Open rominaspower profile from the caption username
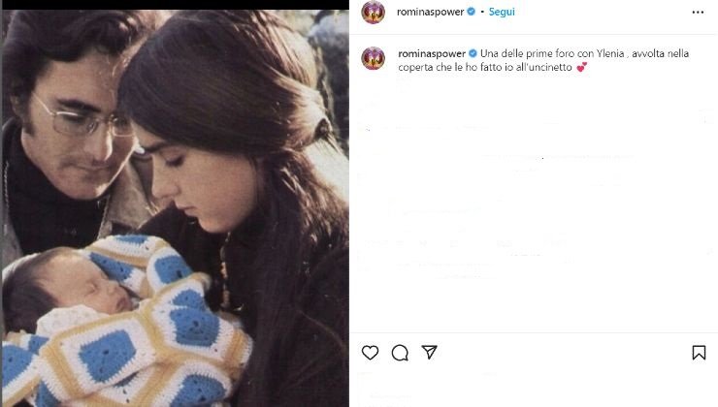 pos(431,52)
